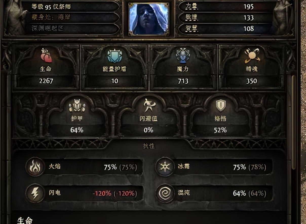Click the Lightning resistance bolt icon
306x224 pixels.
35,193
